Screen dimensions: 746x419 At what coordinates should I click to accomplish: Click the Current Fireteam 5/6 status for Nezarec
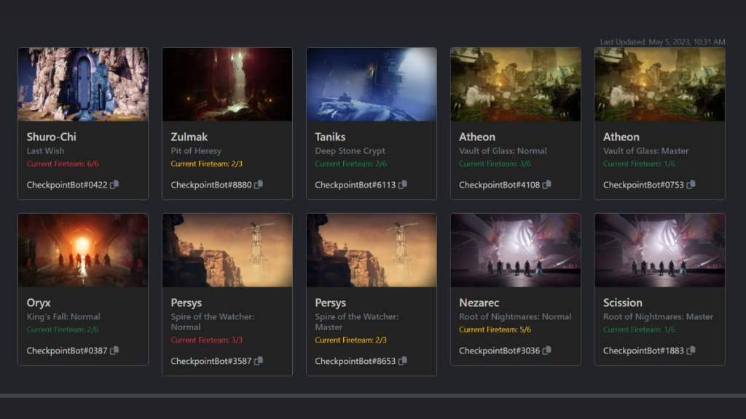pos(497,330)
